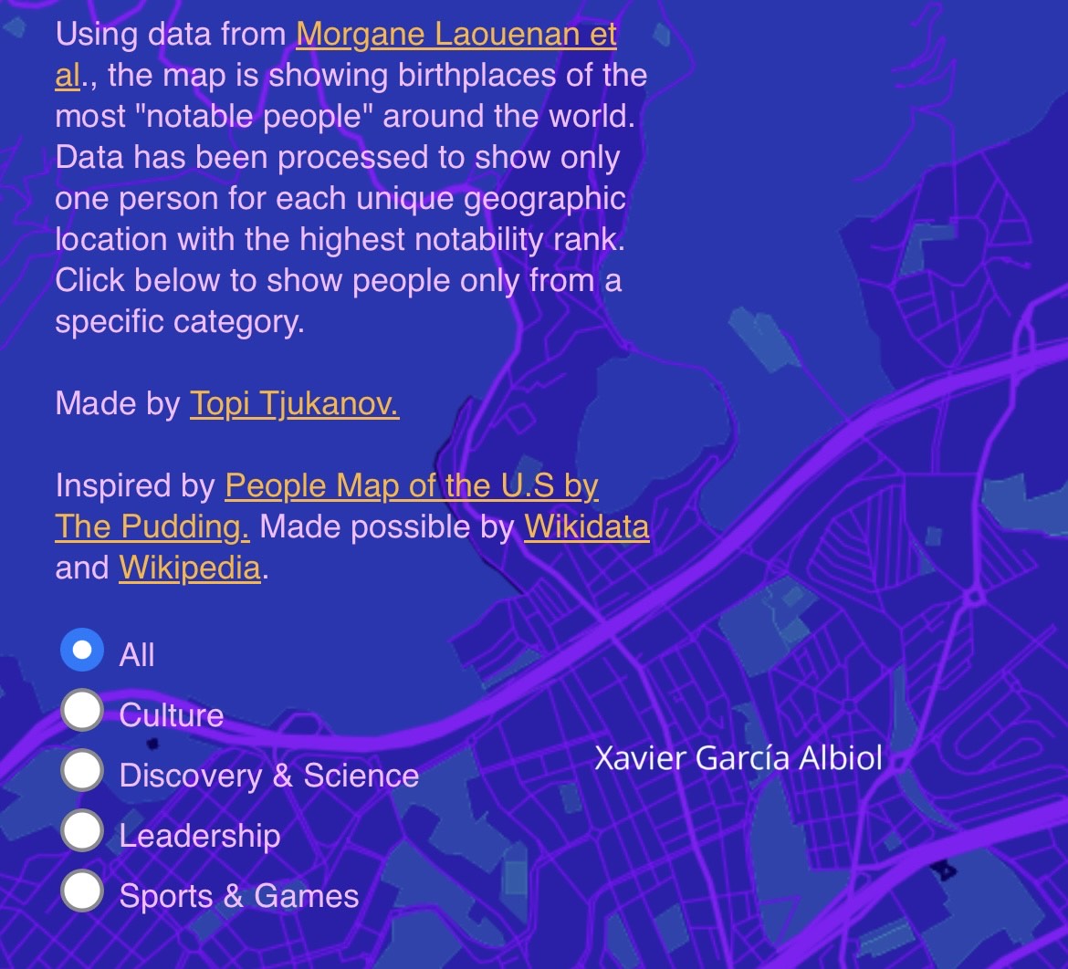Image resolution: width=1068 pixels, height=969 pixels.
Task: Open the Morgane Laouenan et al. link
Action: point(455,36)
